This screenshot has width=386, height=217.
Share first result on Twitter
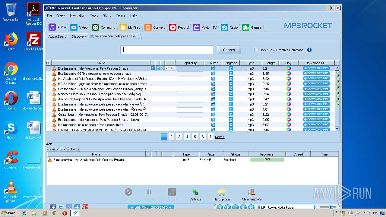[157, 68]
